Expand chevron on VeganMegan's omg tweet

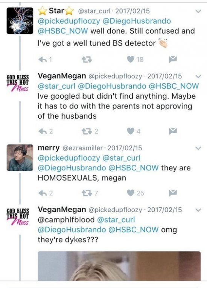(x=198, y=210)
